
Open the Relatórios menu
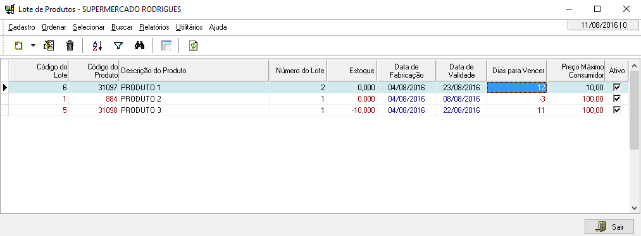154,27
